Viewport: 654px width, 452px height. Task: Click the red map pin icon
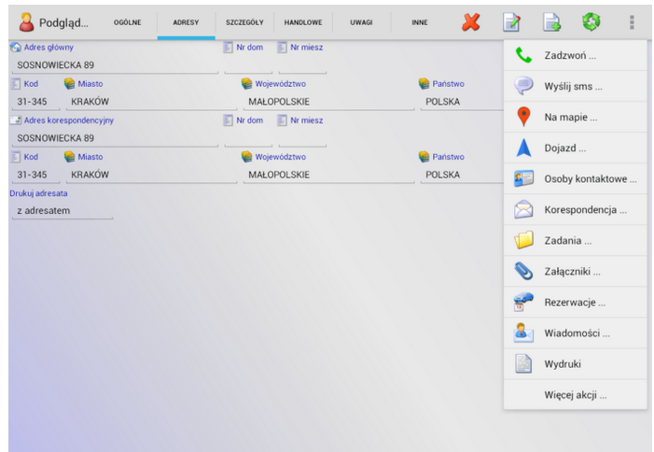click(x=523, y=118)
